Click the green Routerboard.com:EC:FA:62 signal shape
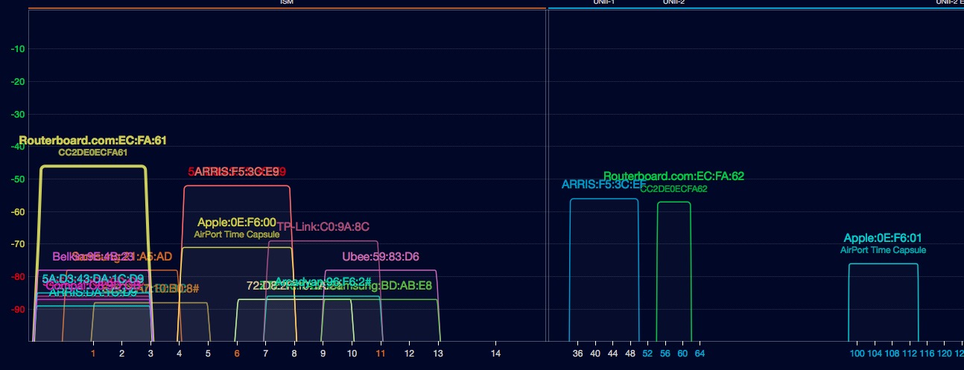The height and width of the screenshot is (370, 964). (x=673, y=272)
